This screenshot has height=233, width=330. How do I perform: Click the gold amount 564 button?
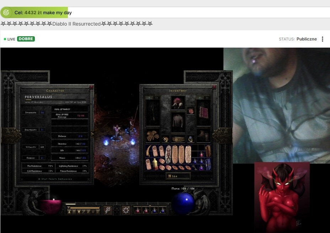coord(178,176)
